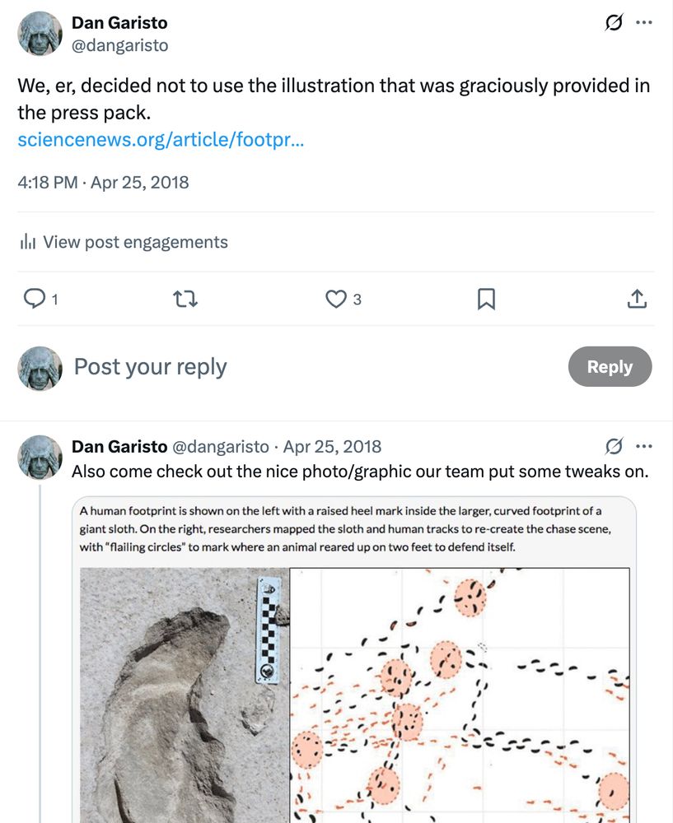Open the sciencenews.org footprint article link

(161, 141)
